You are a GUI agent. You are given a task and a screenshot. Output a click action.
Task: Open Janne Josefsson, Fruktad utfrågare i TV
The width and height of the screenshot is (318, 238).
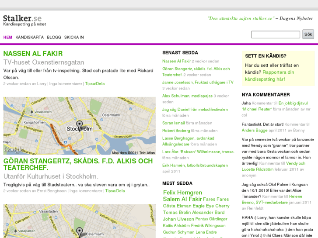click(198, 83)
